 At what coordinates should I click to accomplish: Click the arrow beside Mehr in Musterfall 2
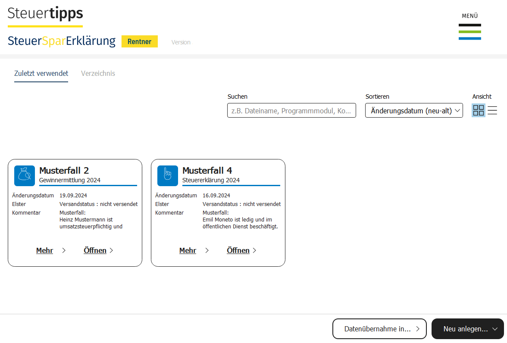click(64, 250)
